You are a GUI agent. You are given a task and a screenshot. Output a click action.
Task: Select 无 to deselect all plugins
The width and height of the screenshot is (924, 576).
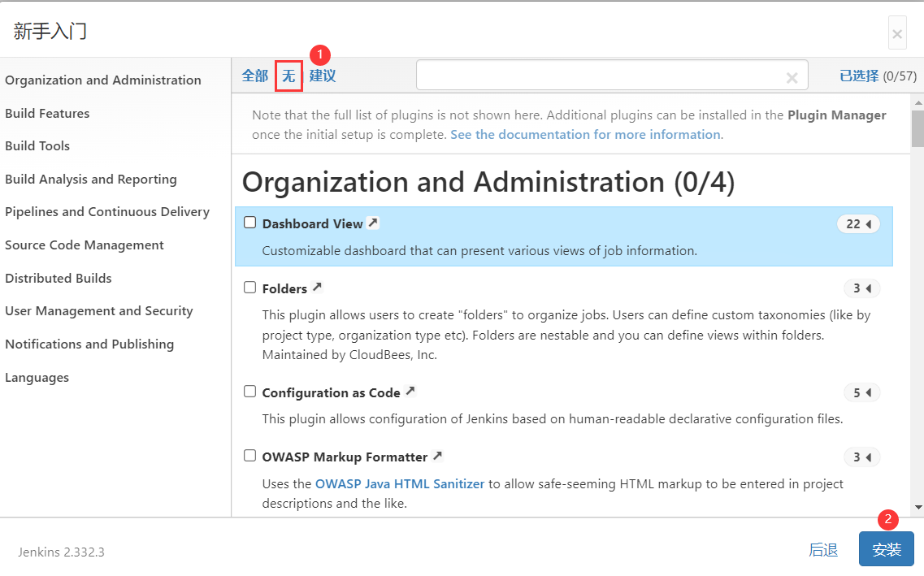point(288,76)
